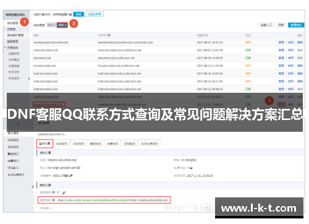Select the 基本信息 tab outlined in red
The width and height of the screenshot is (309, 224).
pyautogui.click(x=44, y=144)
